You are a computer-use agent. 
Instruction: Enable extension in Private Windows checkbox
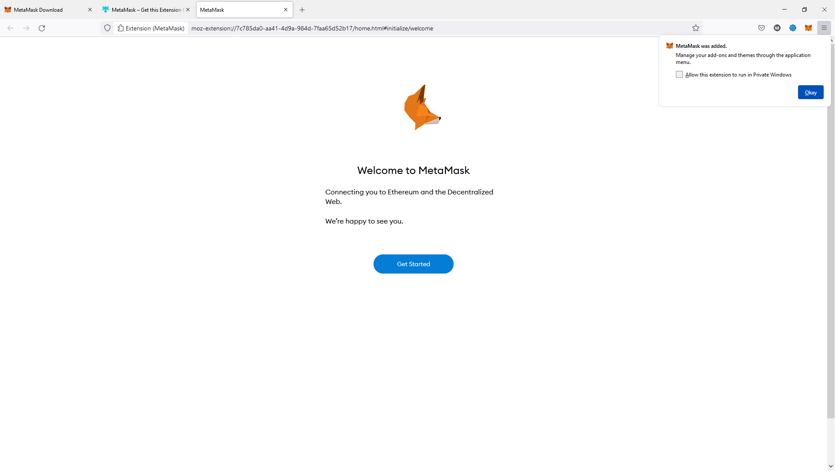pos(679,74)
